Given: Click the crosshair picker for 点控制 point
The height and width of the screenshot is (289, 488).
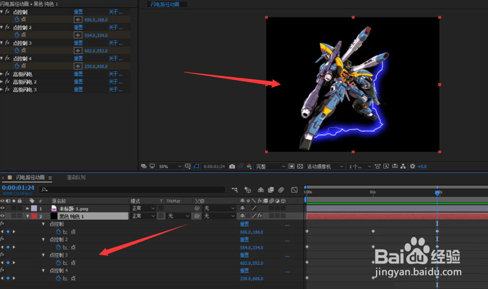Looking at the screenshot, I should [78, 20].
